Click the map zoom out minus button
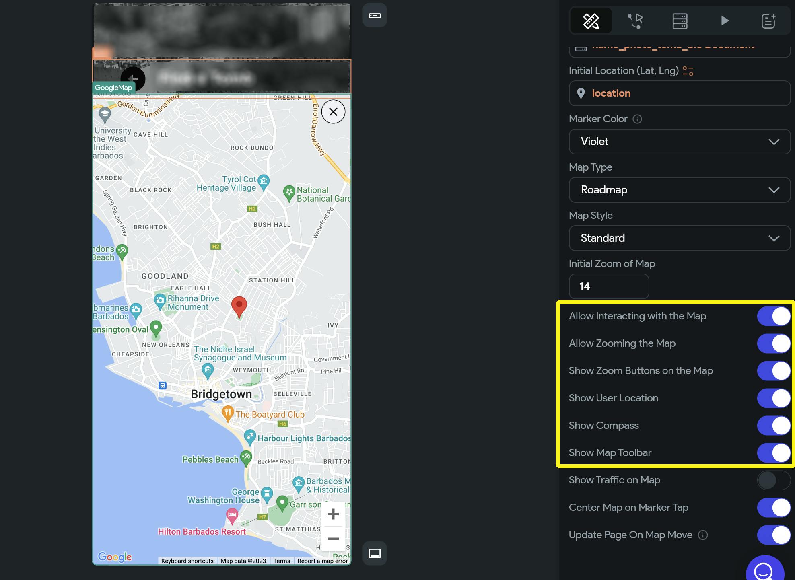Image resolution: width=795 pixels, height=580 pixels. pos(333,539)
